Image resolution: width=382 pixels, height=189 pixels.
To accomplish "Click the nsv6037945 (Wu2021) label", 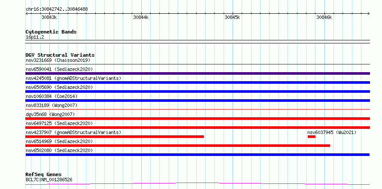I will tap(332, 132).
